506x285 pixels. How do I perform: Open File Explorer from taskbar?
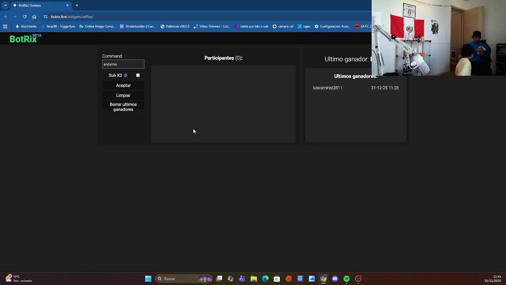tap(254, 279)
